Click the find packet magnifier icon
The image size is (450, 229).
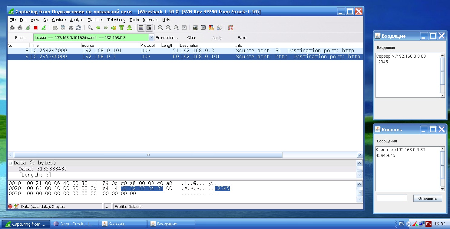point(90,28)
